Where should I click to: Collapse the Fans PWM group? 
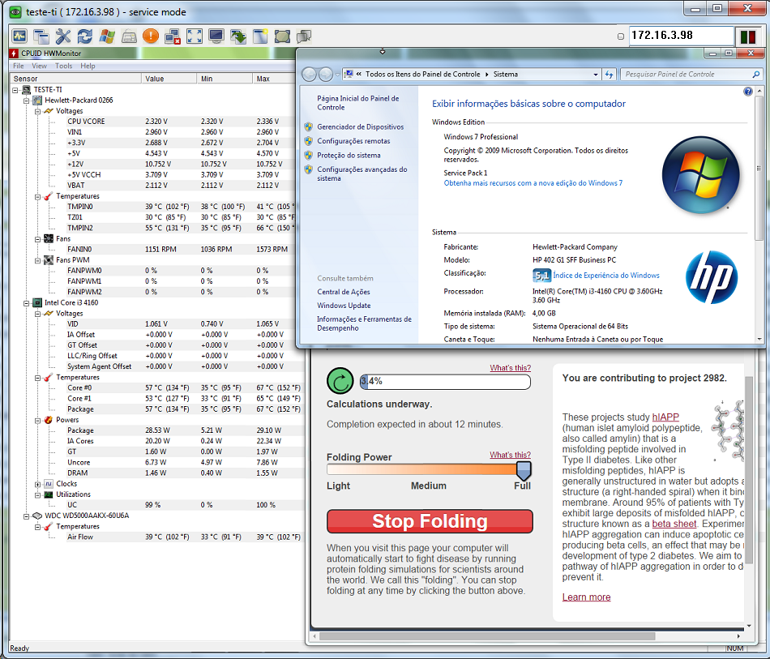click(37, 260)
